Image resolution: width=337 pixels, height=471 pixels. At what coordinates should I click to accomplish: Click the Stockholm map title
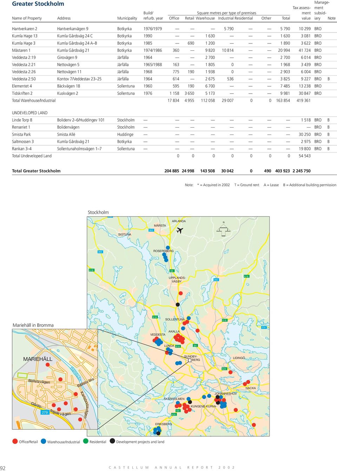[98, 212]
